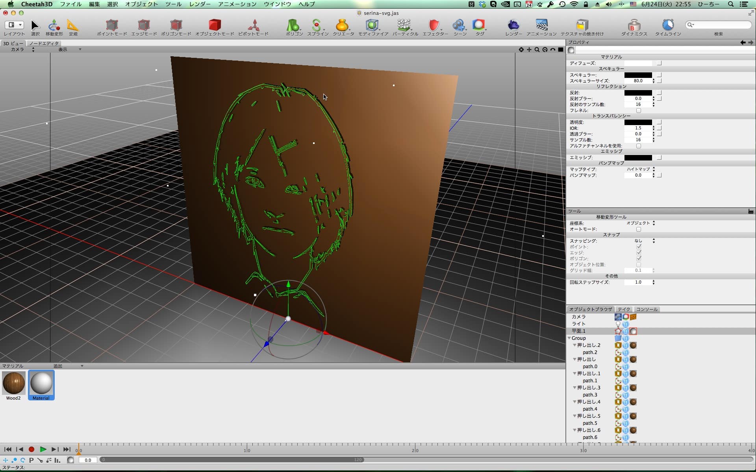Open the Map Type (マップタイプ) dropdown
This screenshot has height=472, width=756.
tap(641, 169)
